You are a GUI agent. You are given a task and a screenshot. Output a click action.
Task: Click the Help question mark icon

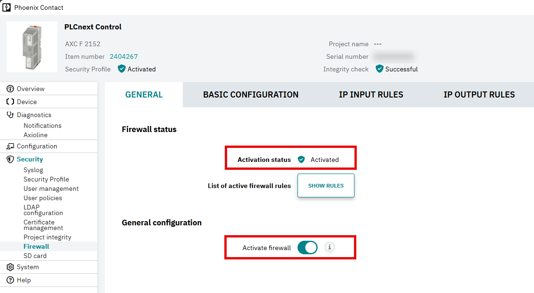(10, 280)
